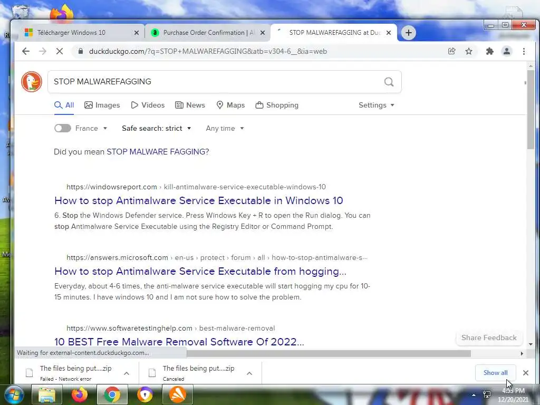Switch to the Maps tab
Screen dimensions: 540x405
[230, 105]
